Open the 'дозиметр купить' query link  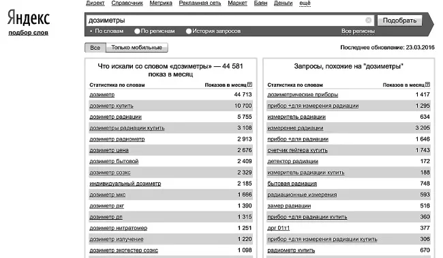click(111, 106)
